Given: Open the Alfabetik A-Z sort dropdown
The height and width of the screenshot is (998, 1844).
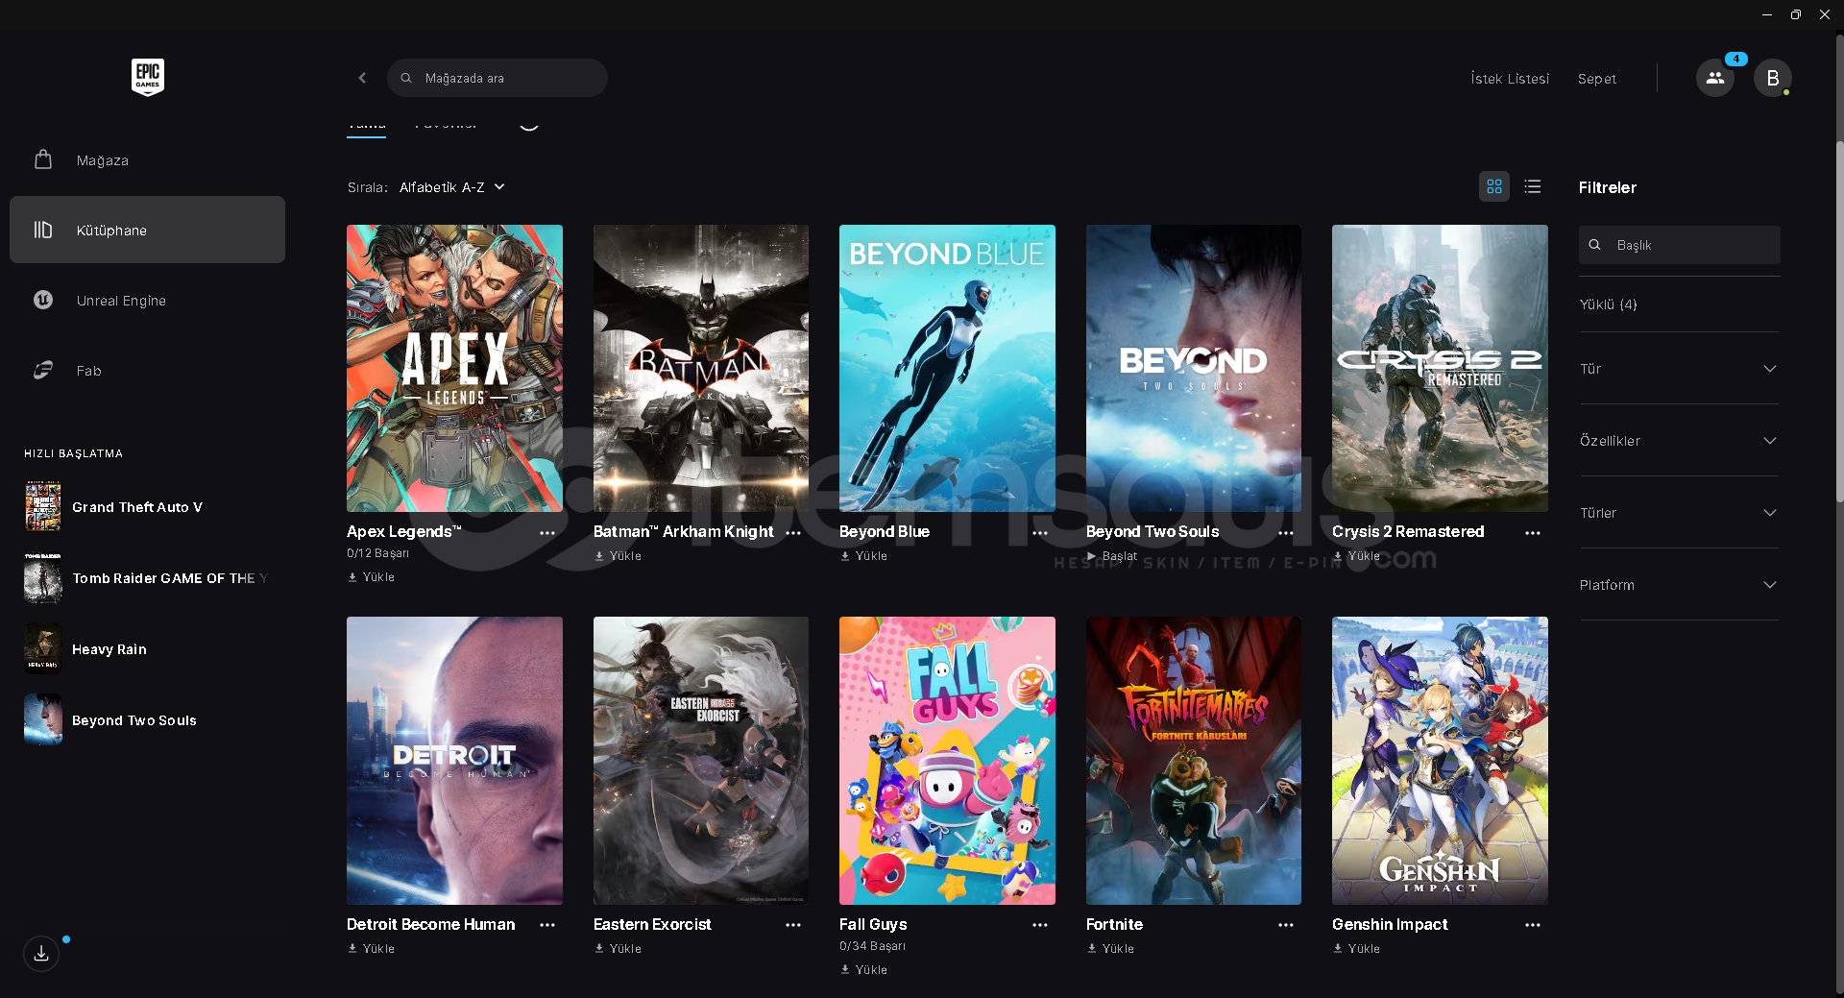Looking at the screenshot, I should coord(451,187).
